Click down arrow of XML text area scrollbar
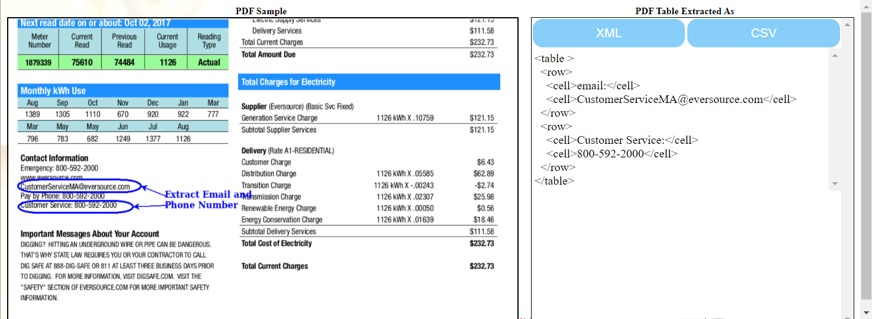The height and width of the screenshot is (319, 872). 835,184
